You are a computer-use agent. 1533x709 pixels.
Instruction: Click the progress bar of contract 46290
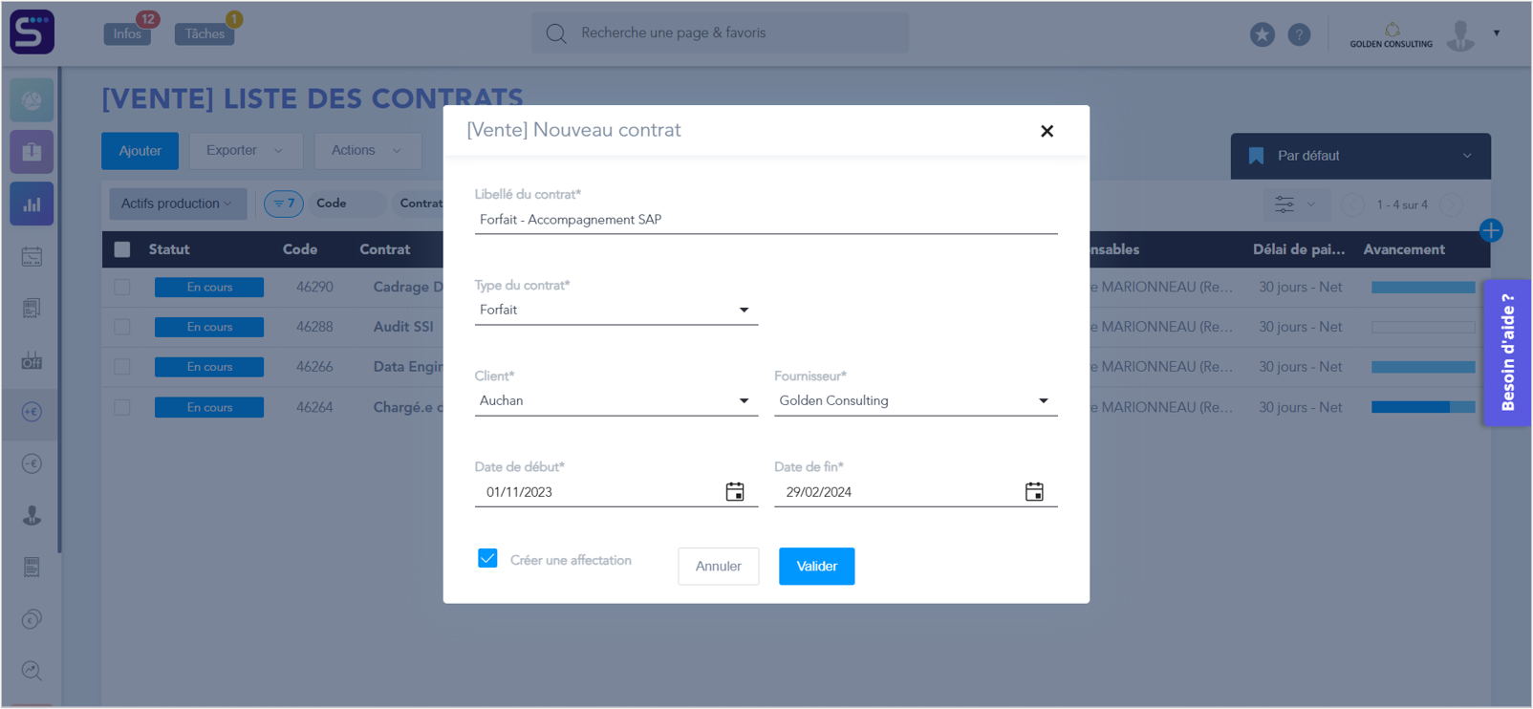1423,287
